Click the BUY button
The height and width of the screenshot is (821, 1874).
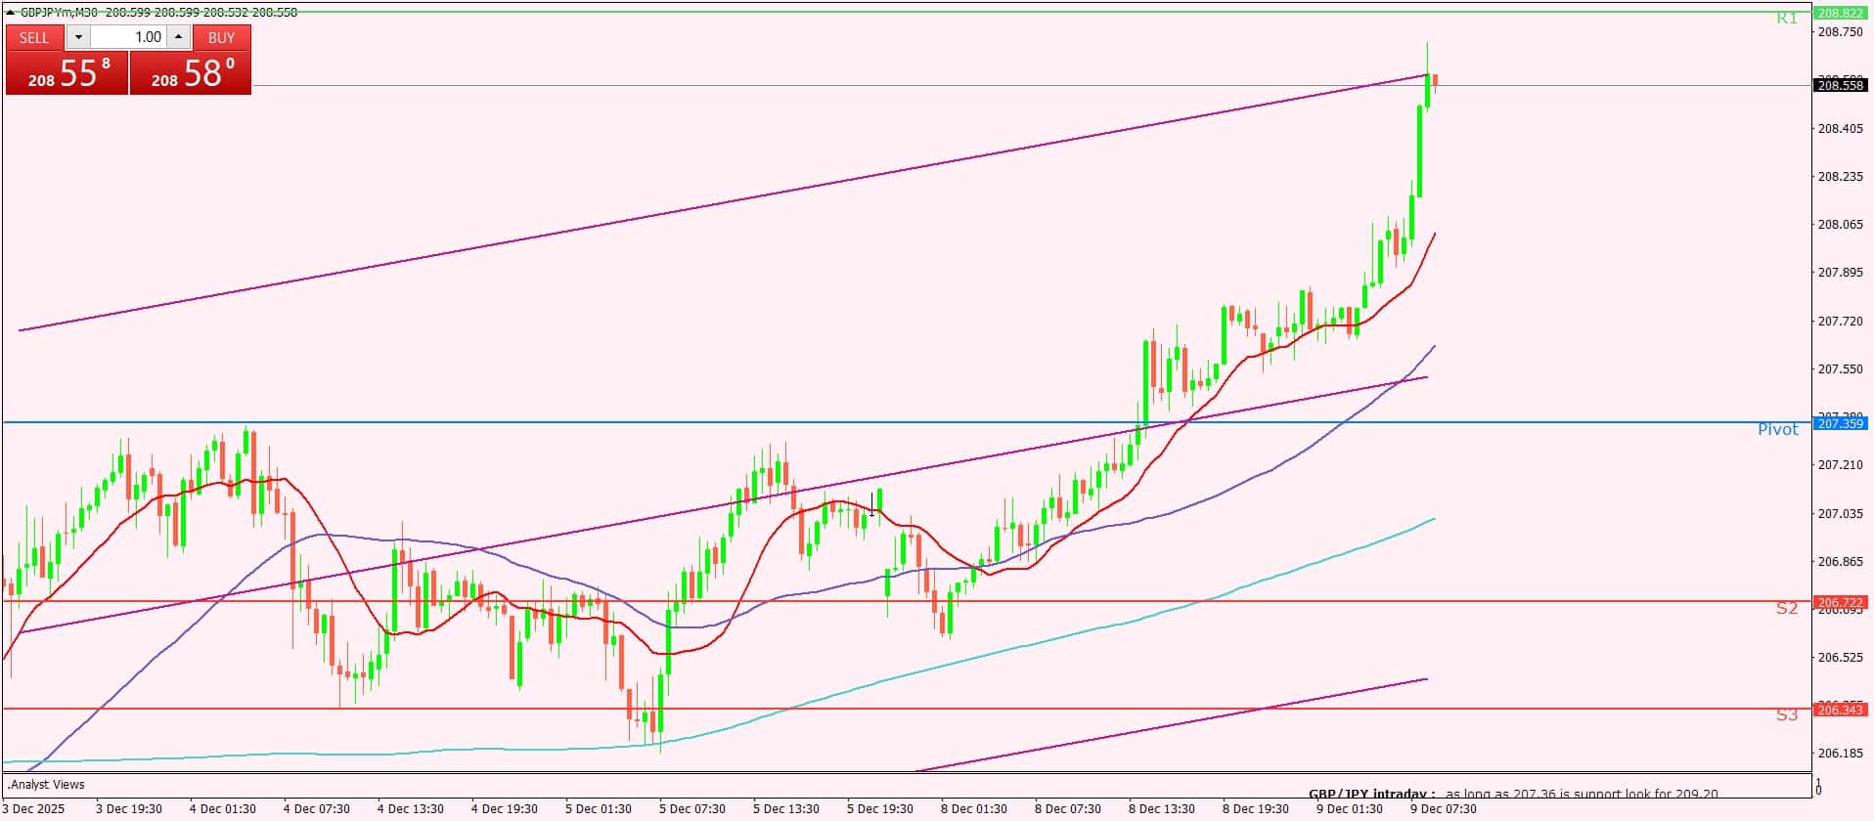(221, 37)
